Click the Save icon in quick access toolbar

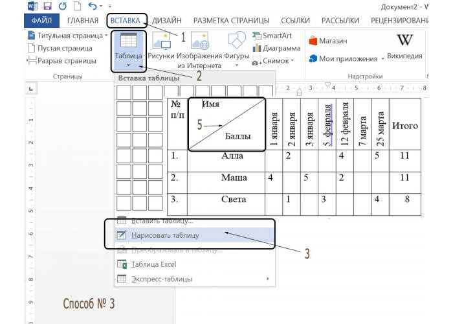coord(47,6)
